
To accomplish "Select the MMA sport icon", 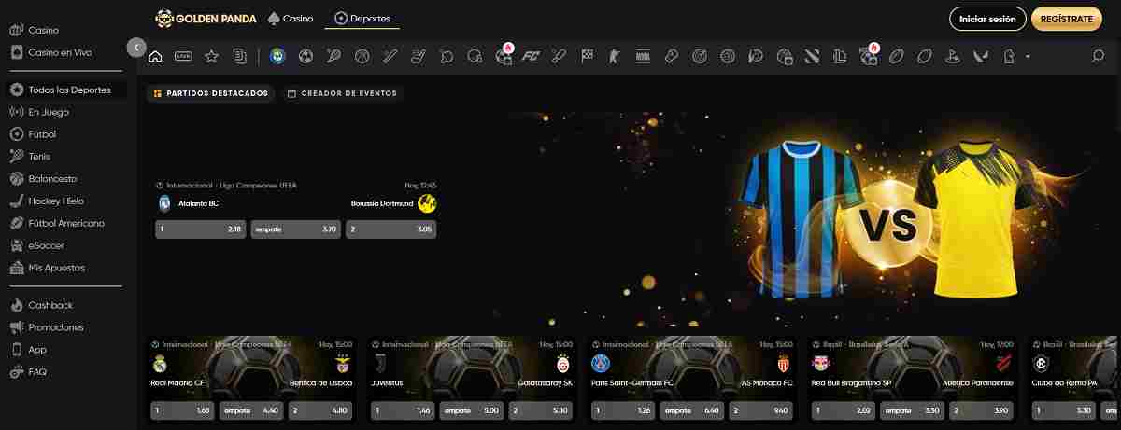I will pos(643,56).
